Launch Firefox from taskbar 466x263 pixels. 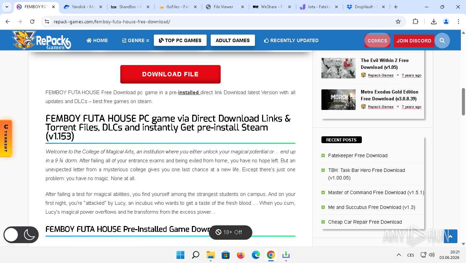pos(241,255)
